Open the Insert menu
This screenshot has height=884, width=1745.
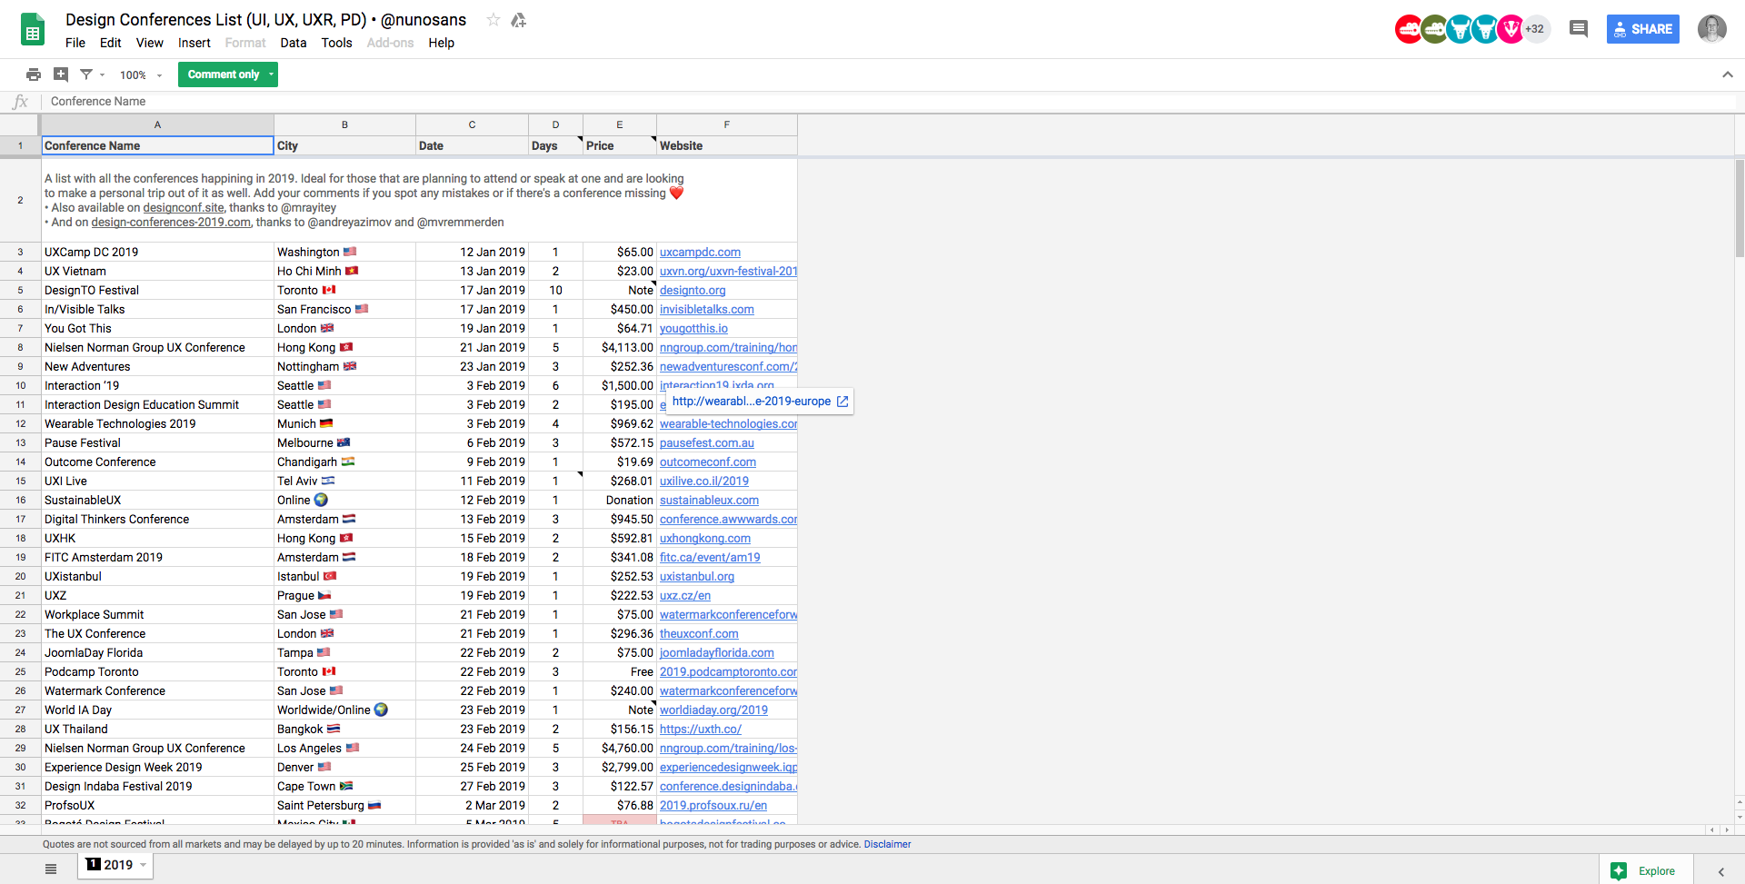point(194,43)
